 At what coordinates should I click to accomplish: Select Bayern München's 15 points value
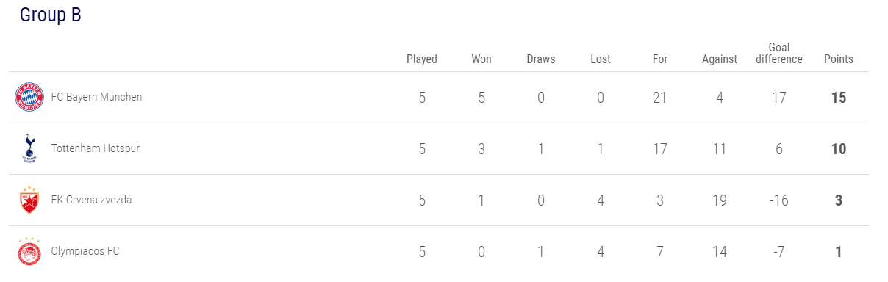pyautogui.click(x=839, y=98)
